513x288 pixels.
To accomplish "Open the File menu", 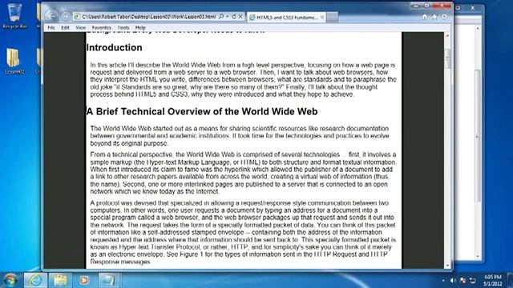I will point(51,28).
